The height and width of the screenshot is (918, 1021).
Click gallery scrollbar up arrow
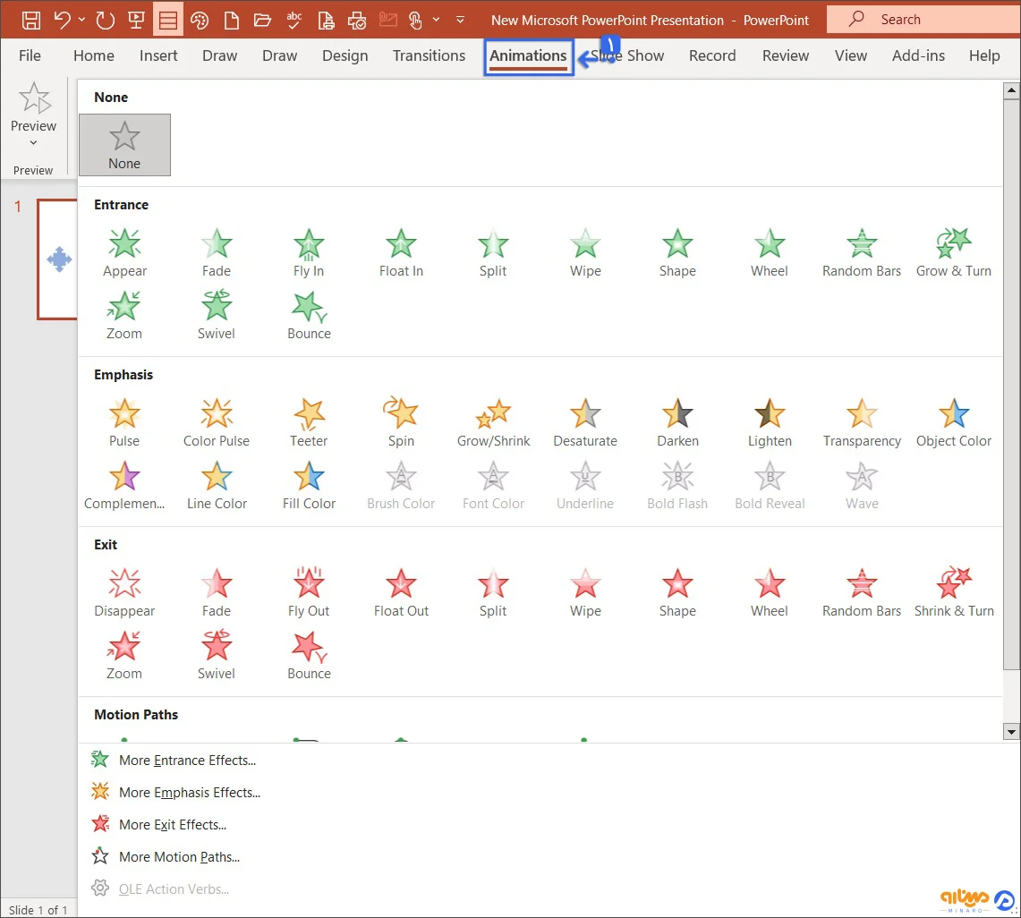[1010, 90]
